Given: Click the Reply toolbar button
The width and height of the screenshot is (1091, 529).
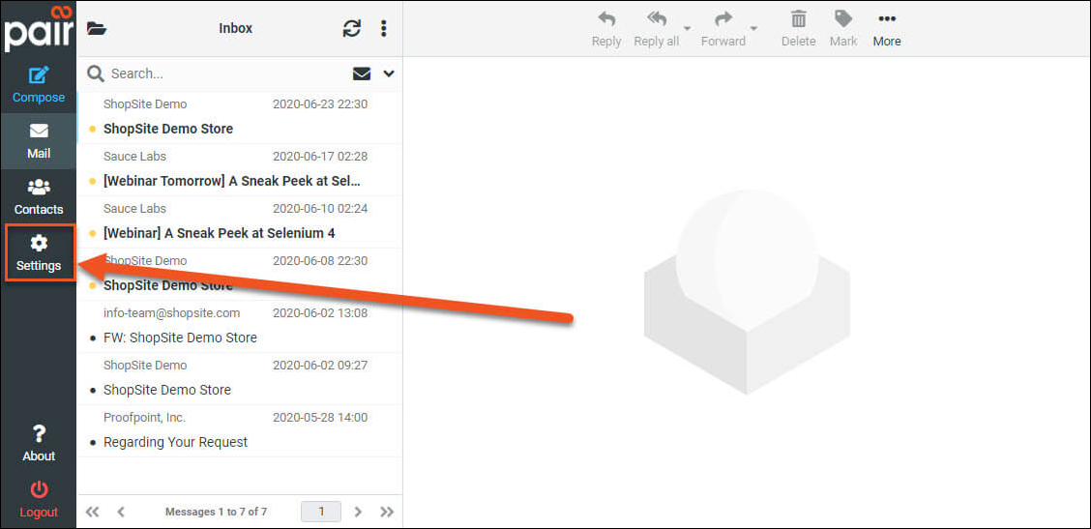Looking at the screenshot, I should pos(606,29).
